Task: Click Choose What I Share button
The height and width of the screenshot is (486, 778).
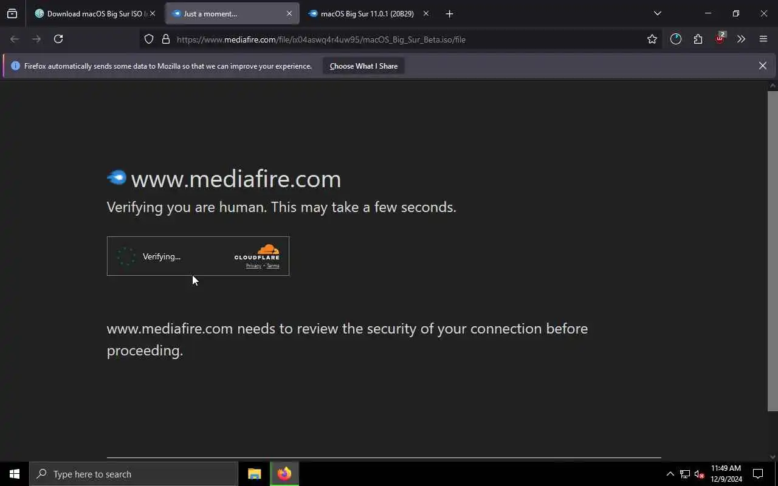Action: pyautogui.click(x=363, y=66)
